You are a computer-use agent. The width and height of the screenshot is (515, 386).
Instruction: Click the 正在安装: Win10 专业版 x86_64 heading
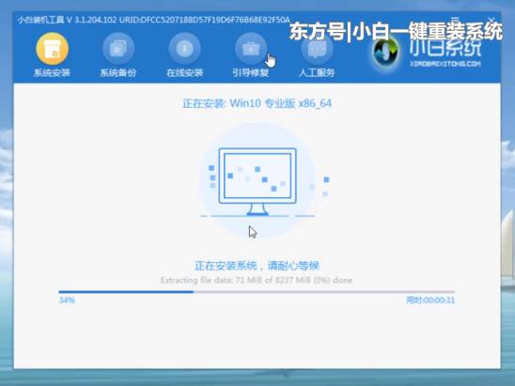click(x=257, y=103)
